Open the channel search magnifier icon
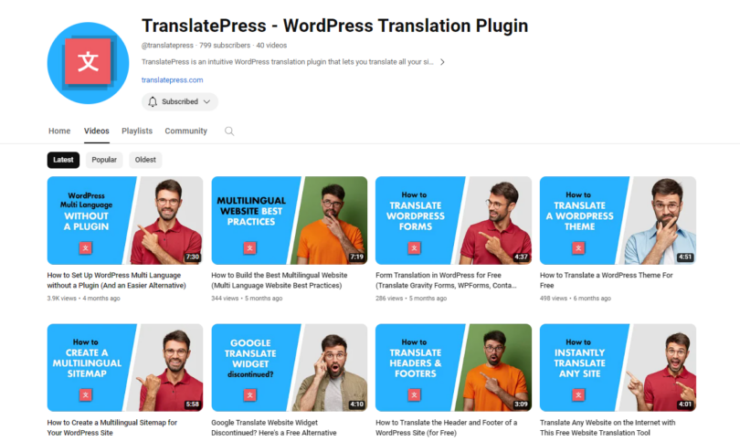This screenshot has height=441, width=740. click(x=229, y=131)
